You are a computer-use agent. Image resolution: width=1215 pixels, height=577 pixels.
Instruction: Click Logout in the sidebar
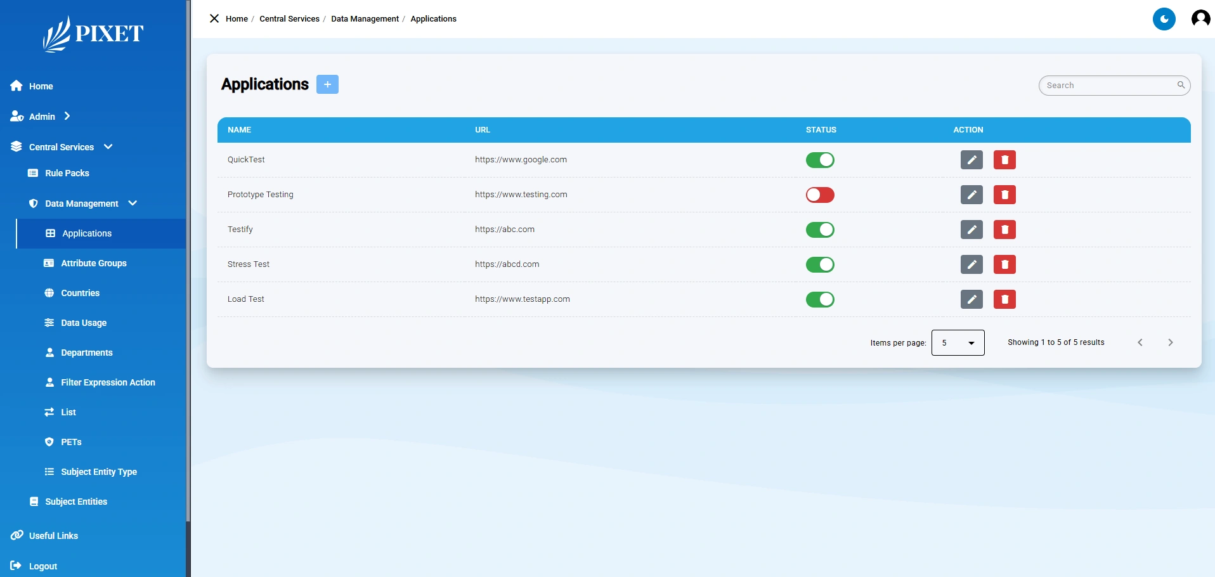tap(42, 566)
